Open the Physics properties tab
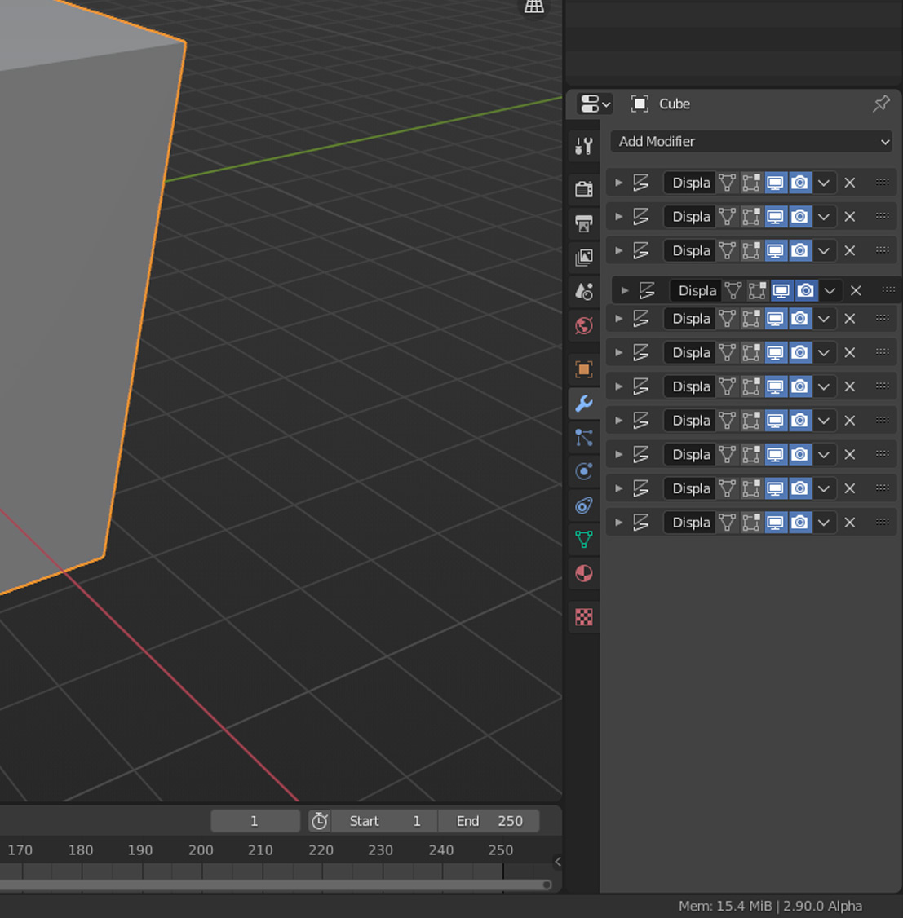This screenshot has width=903, height=918. pos(584,471)
